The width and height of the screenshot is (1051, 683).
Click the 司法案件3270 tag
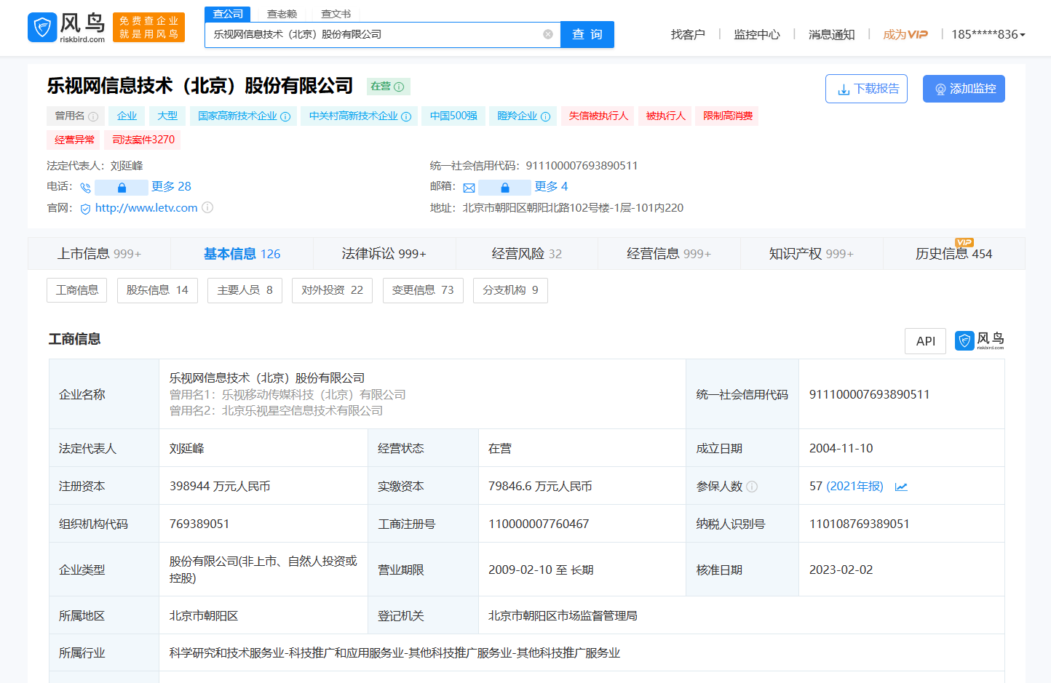[x=143, y=140]
